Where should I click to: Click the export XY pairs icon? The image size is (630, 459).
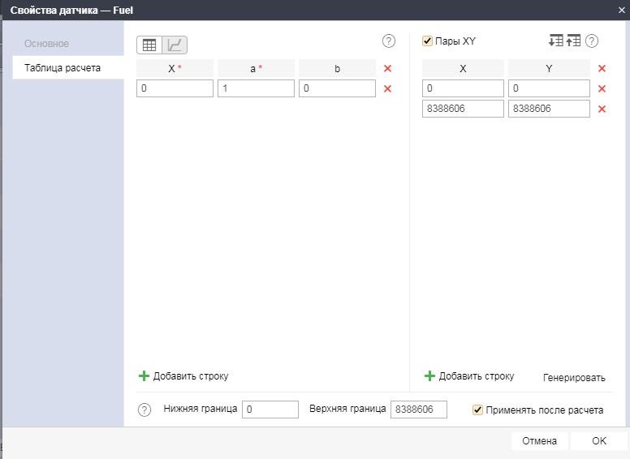574,41
